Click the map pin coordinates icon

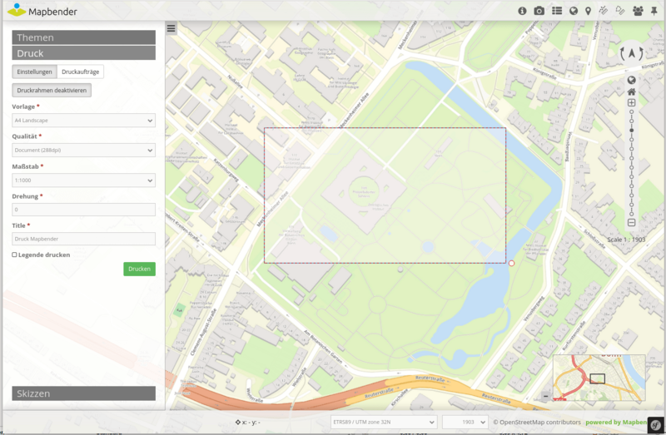point(589,11)
